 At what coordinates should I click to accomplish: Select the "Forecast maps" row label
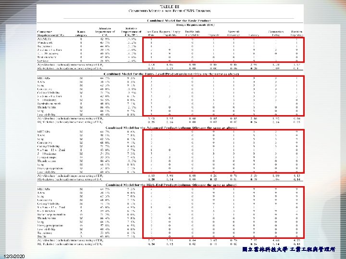click(x=47, y=157)
